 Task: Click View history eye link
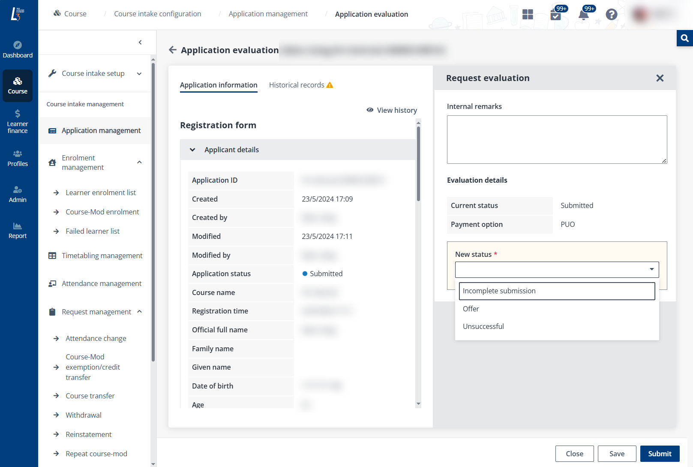pos(392,110)
